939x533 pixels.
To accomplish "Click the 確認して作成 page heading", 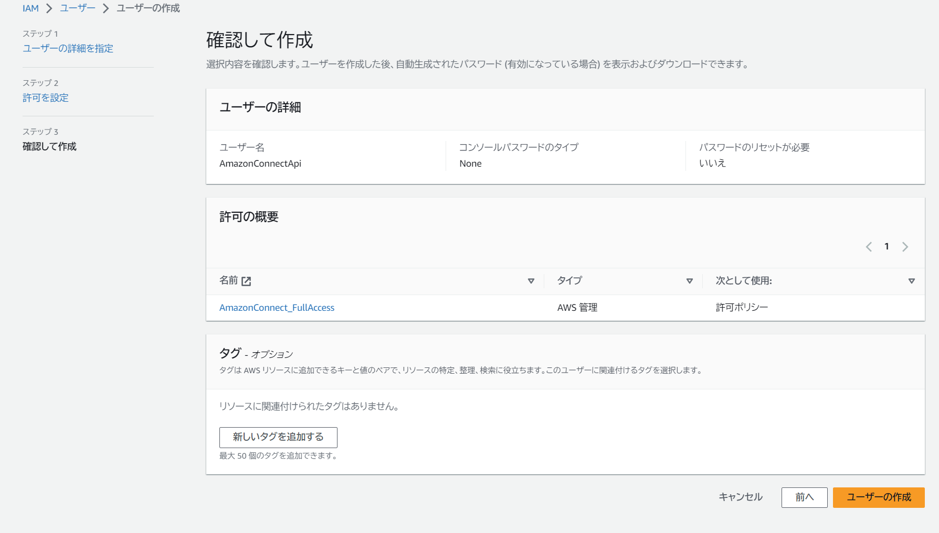I will (259, 40).
